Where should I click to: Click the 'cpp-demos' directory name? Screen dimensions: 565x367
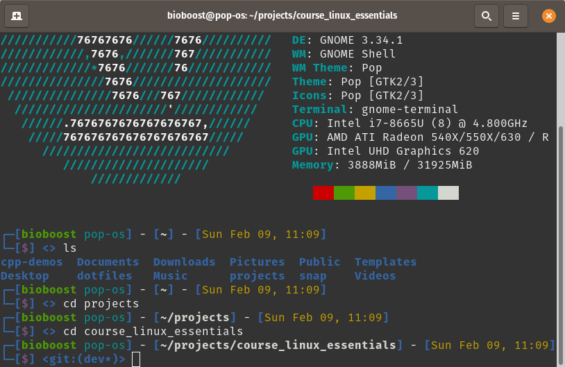pyautogui.click(x=32, y=262)
